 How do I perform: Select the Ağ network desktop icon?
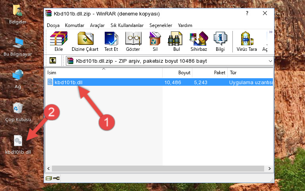(18, 79)
